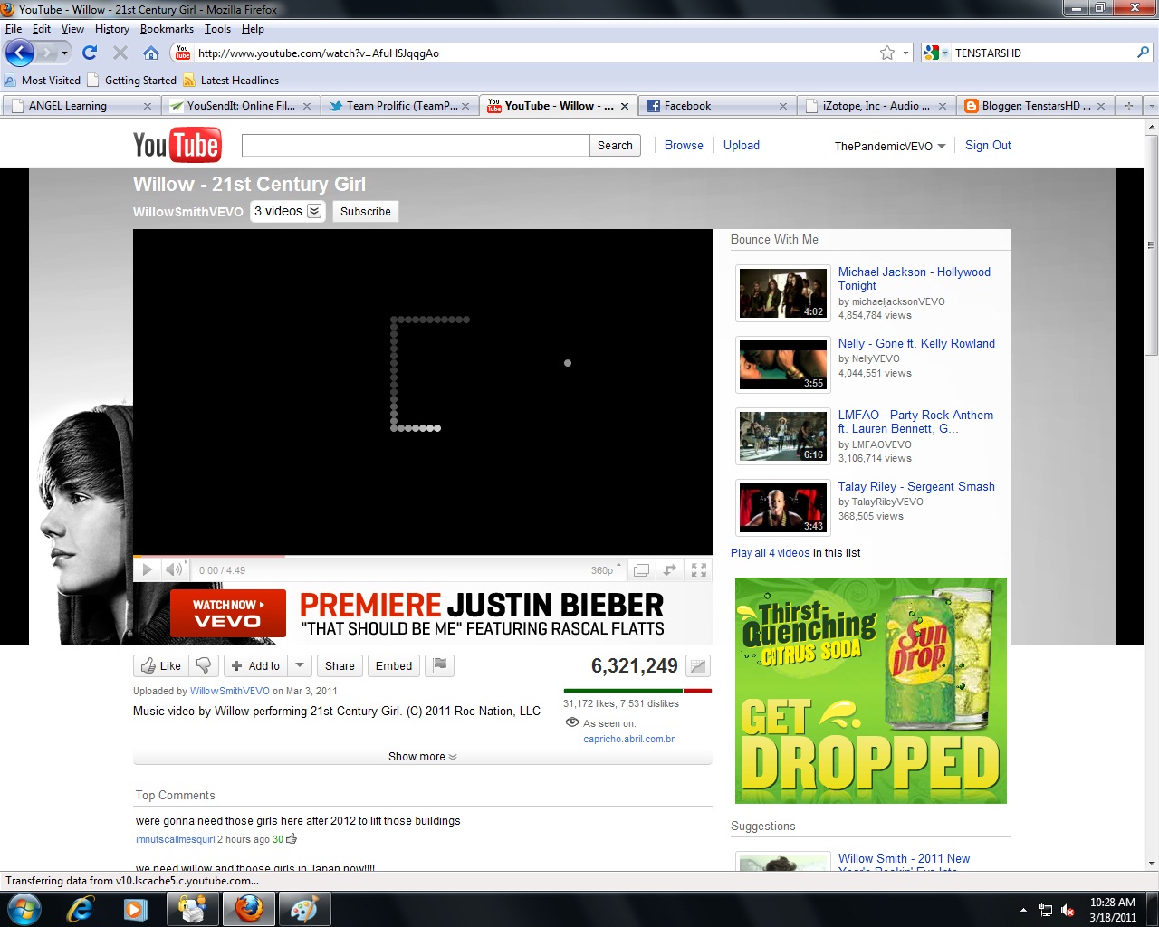Viewport: 1159px width, 927px height.
Task: Open the Most Visited bookmark
Action: (43, 81)
